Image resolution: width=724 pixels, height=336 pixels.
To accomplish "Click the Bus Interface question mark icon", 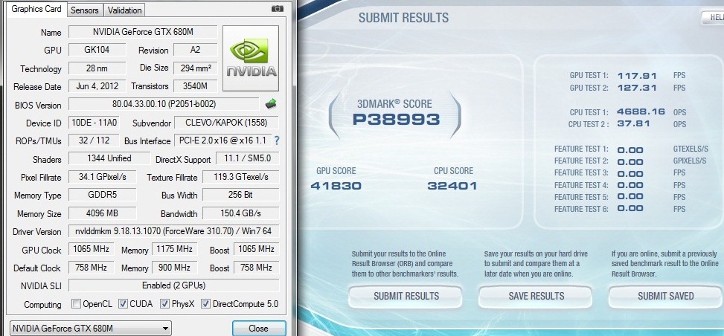I will tap(277, 140).
